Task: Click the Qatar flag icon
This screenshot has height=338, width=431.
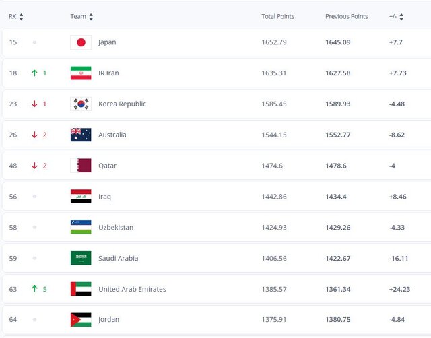Action: tap(81, 166)
